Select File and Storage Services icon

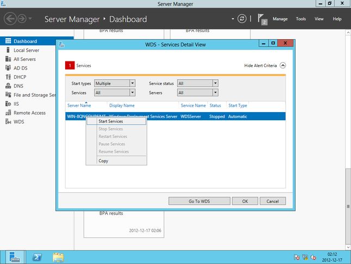(x=8, y=95)
